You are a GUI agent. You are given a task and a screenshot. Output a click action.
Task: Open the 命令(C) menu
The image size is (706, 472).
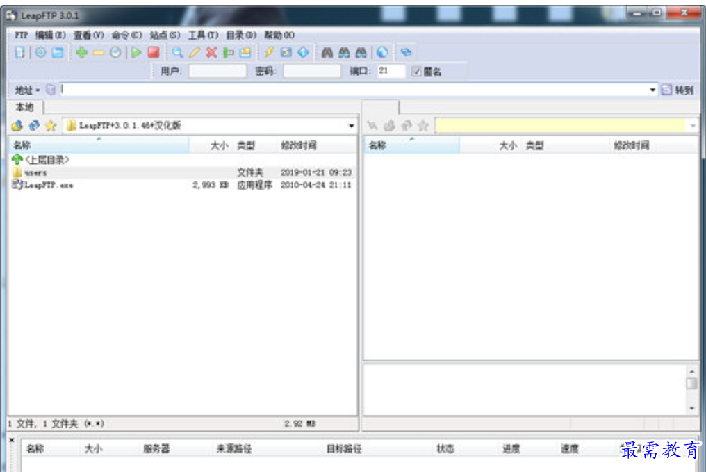126,35
